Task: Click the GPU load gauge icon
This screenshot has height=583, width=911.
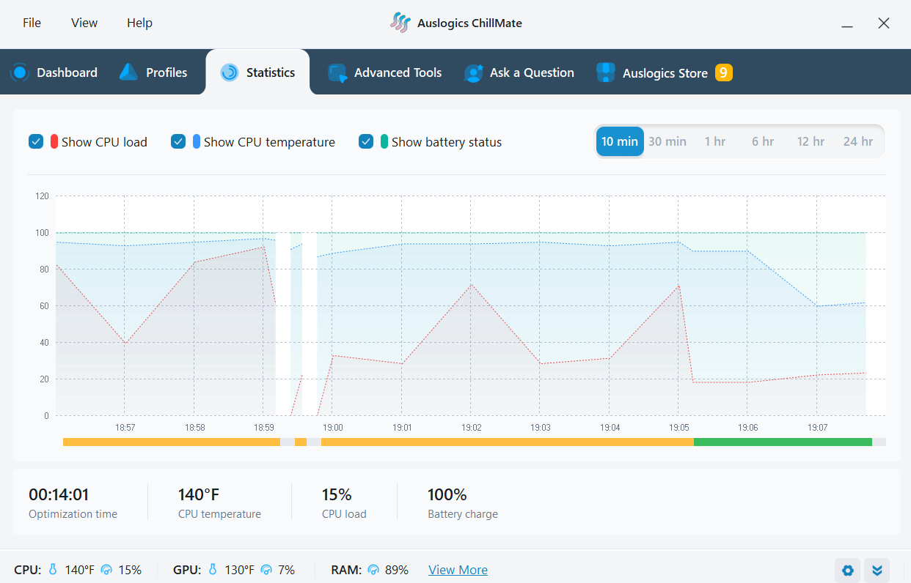Action: pos(264,569)
